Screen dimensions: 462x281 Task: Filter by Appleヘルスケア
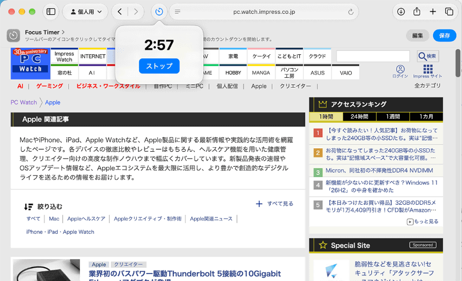pyautogui.click(x=86, y=219)
